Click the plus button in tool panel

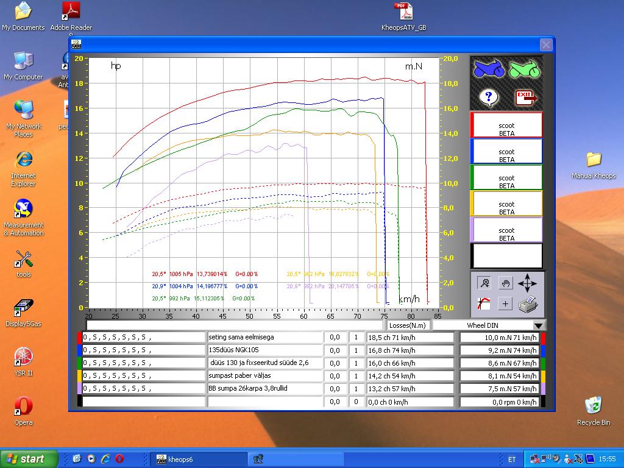505,304
